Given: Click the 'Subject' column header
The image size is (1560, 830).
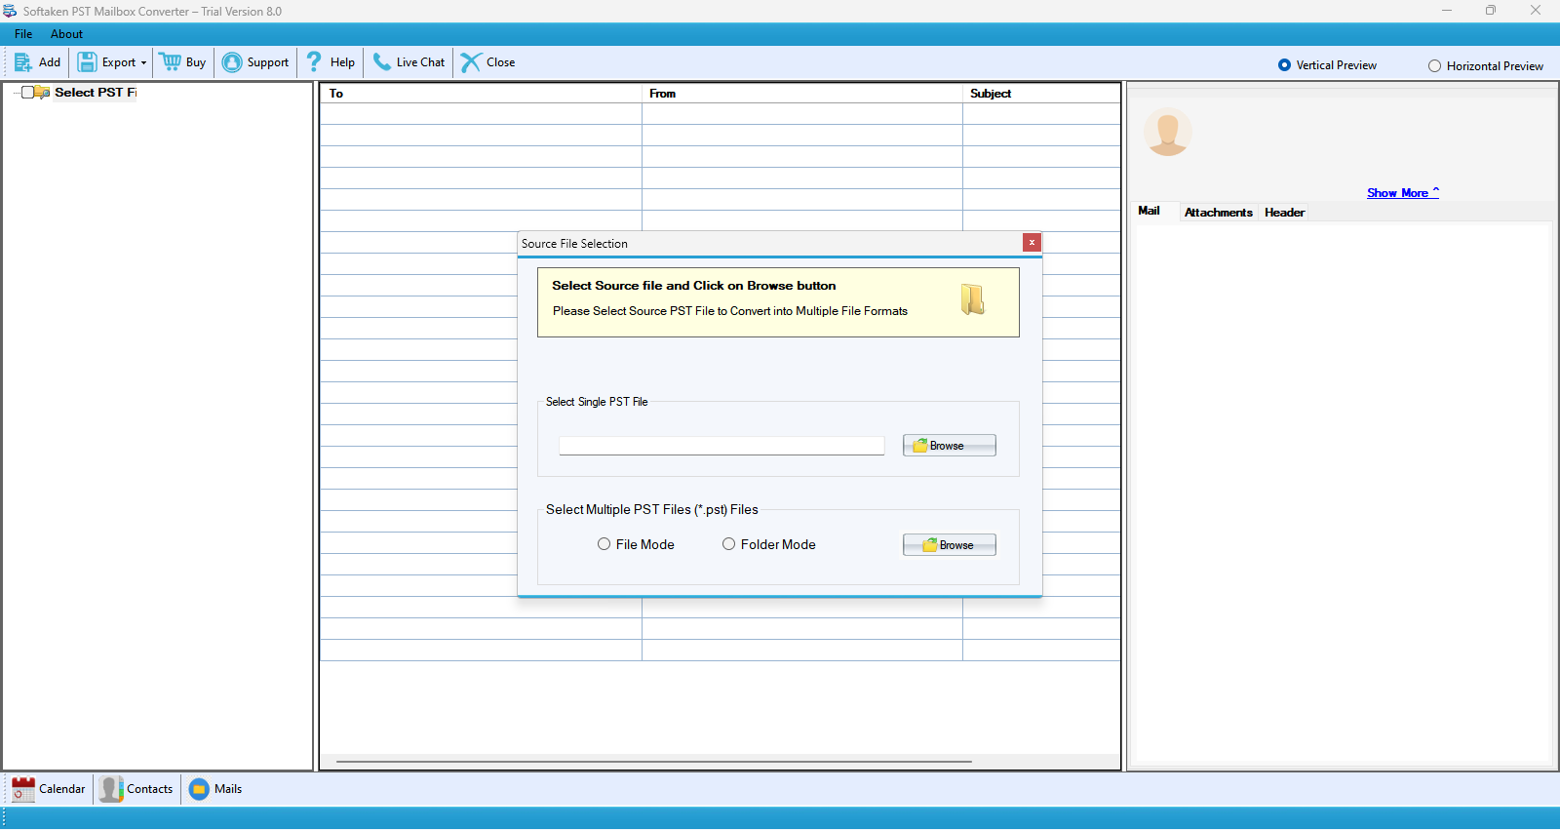Looking at the screenshot, I should click(1041, 94).
